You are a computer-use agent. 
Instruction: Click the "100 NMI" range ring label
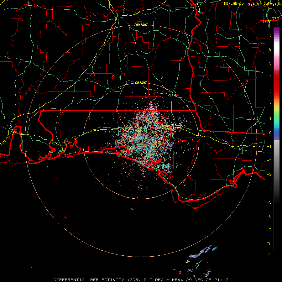click(141, 25)
